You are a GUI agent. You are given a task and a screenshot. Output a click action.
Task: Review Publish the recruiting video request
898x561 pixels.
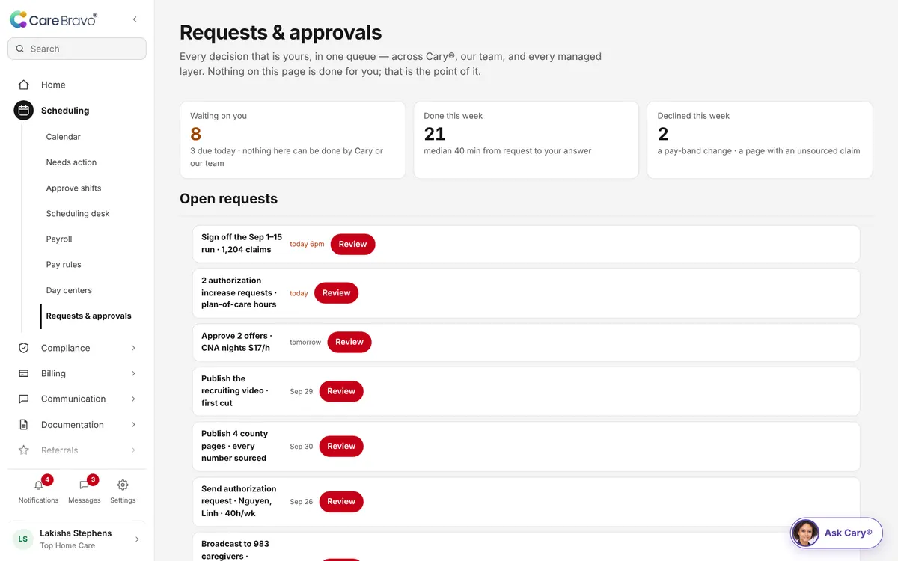pos(341,391)
